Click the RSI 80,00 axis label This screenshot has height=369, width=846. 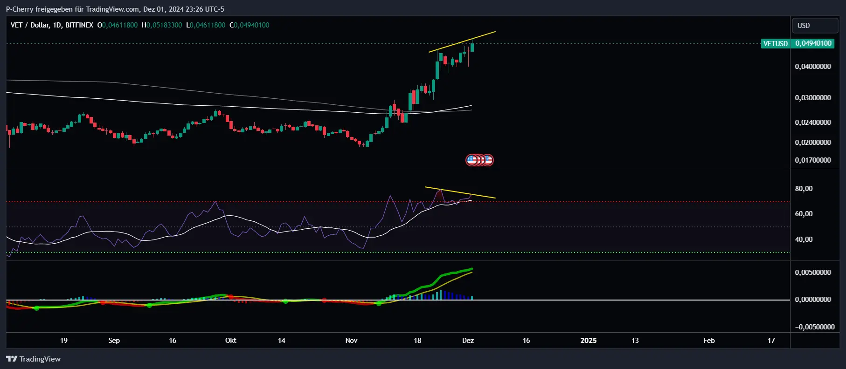click(x=804, y=189)
